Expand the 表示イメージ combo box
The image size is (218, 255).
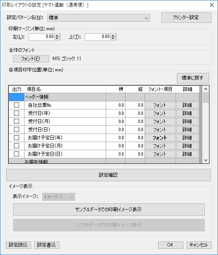pos(59,197)
